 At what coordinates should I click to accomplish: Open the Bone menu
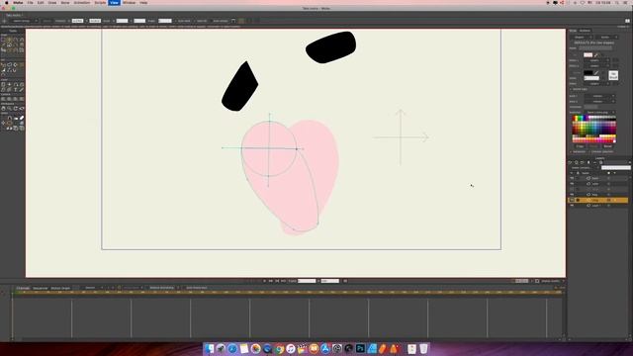coord(65,2)
